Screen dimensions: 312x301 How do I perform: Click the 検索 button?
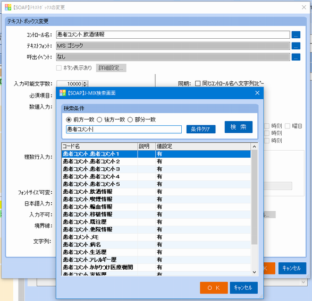pyautogui.click(x=239, y=127)
